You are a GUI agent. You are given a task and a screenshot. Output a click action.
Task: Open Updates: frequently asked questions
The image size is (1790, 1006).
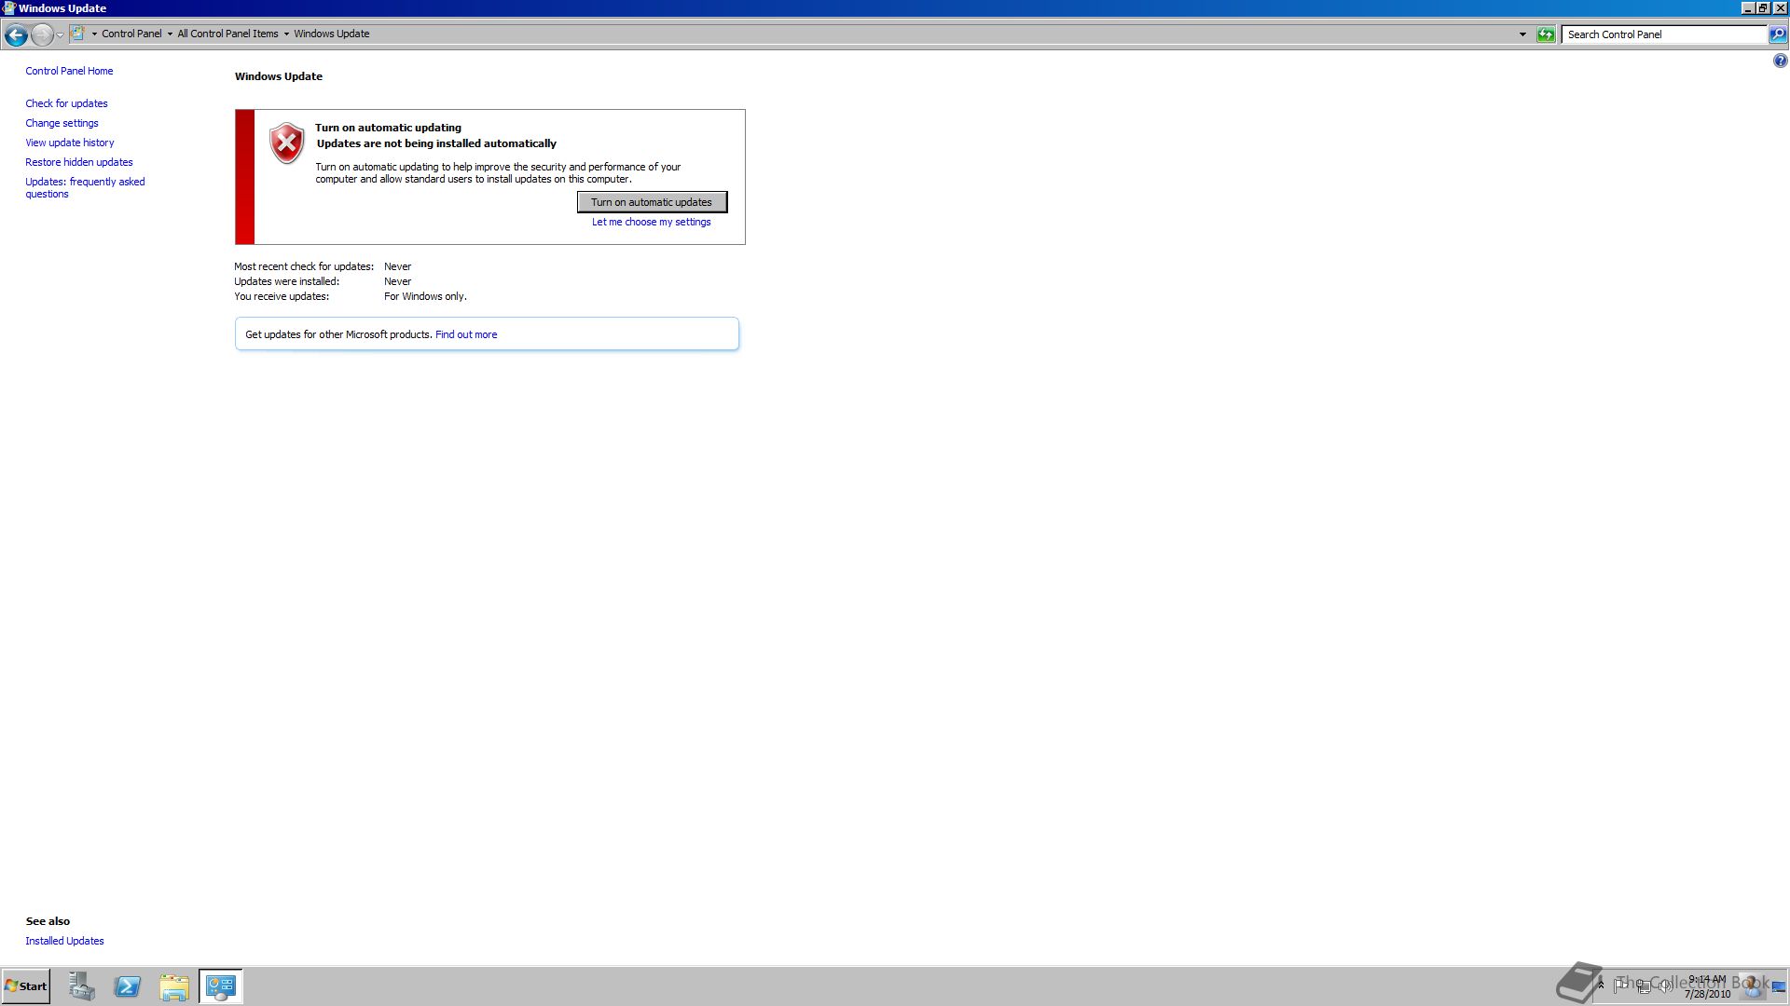click(x=85, y=187)
